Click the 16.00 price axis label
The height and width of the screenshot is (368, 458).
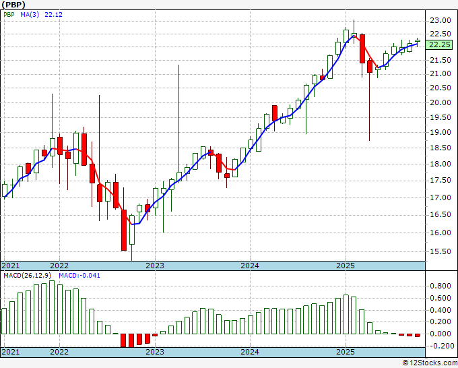click(x=440, y=233)
